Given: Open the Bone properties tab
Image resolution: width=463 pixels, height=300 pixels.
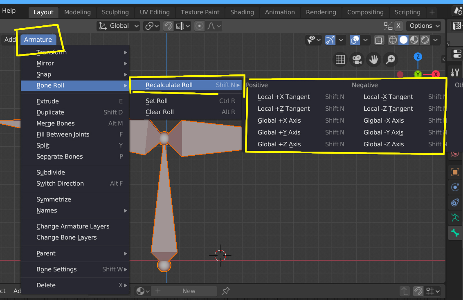Looking at the screenshot, I should [x=455, y=233].
